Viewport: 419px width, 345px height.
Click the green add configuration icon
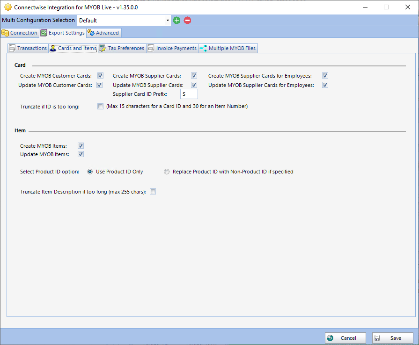click(x=176, y=20)
